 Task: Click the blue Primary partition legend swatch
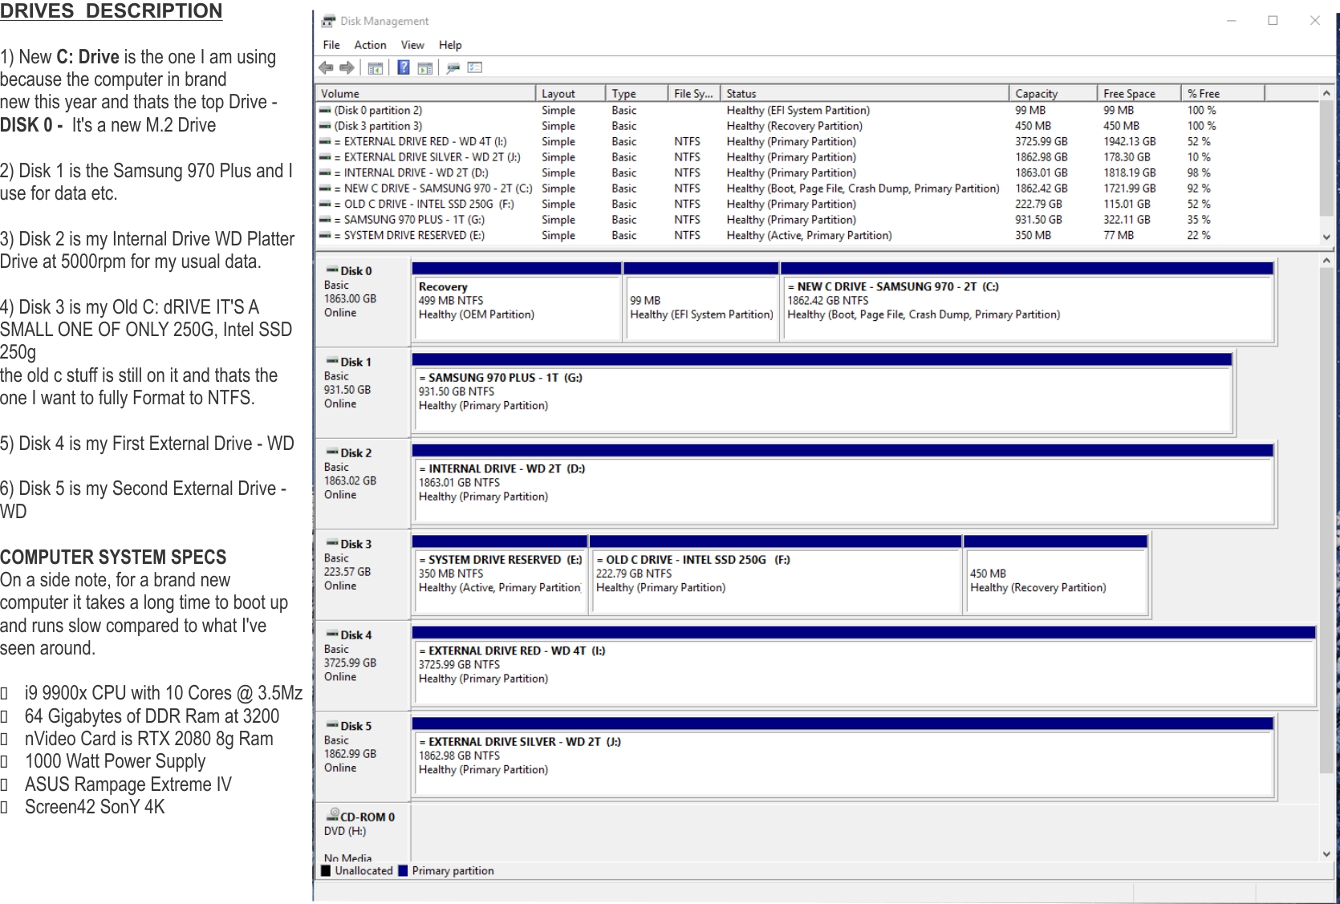[x=403, y=870]
